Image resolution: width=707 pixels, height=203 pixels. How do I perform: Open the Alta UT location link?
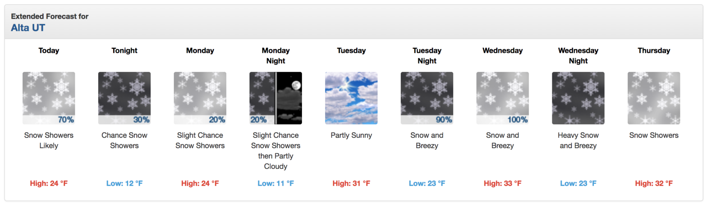(28, 28)
